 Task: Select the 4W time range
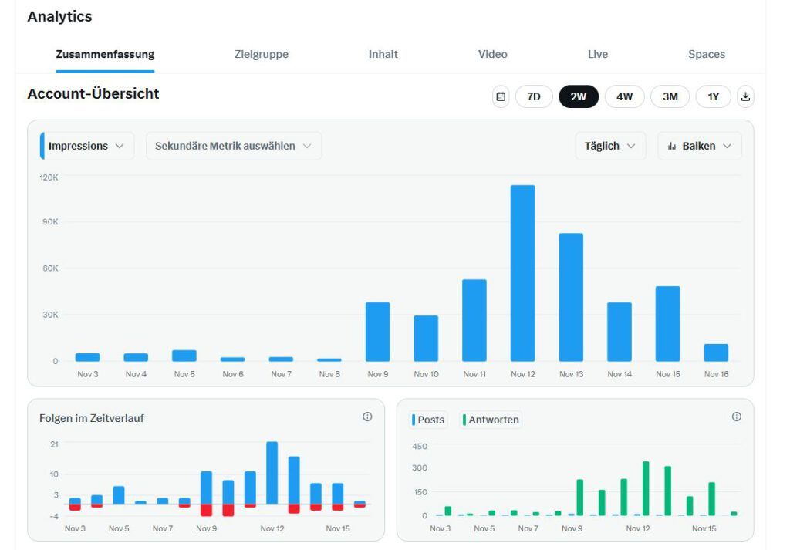coord(624,96)
